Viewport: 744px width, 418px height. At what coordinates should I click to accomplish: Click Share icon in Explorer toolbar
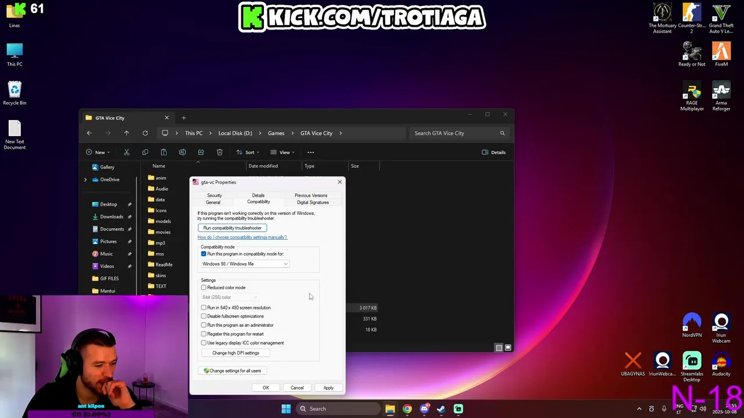point(201,152)
